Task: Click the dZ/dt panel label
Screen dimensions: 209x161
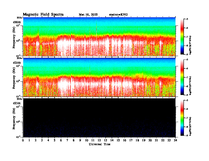Action: tap(17, 103)
